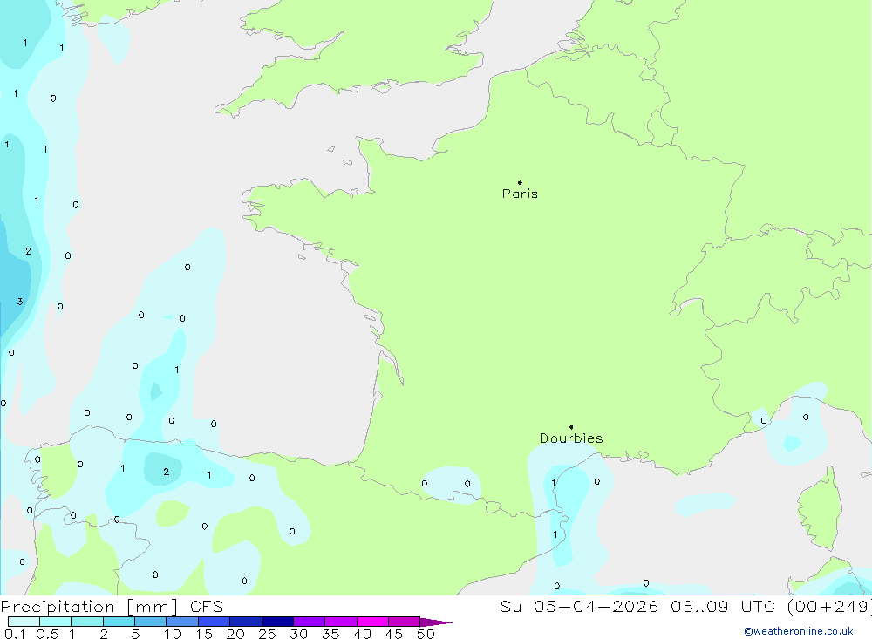This screenshot has width=872, height=639.
Task: Click the precipitation value '3' on the map
Action: pyautogui.click(x=20, y=302)
